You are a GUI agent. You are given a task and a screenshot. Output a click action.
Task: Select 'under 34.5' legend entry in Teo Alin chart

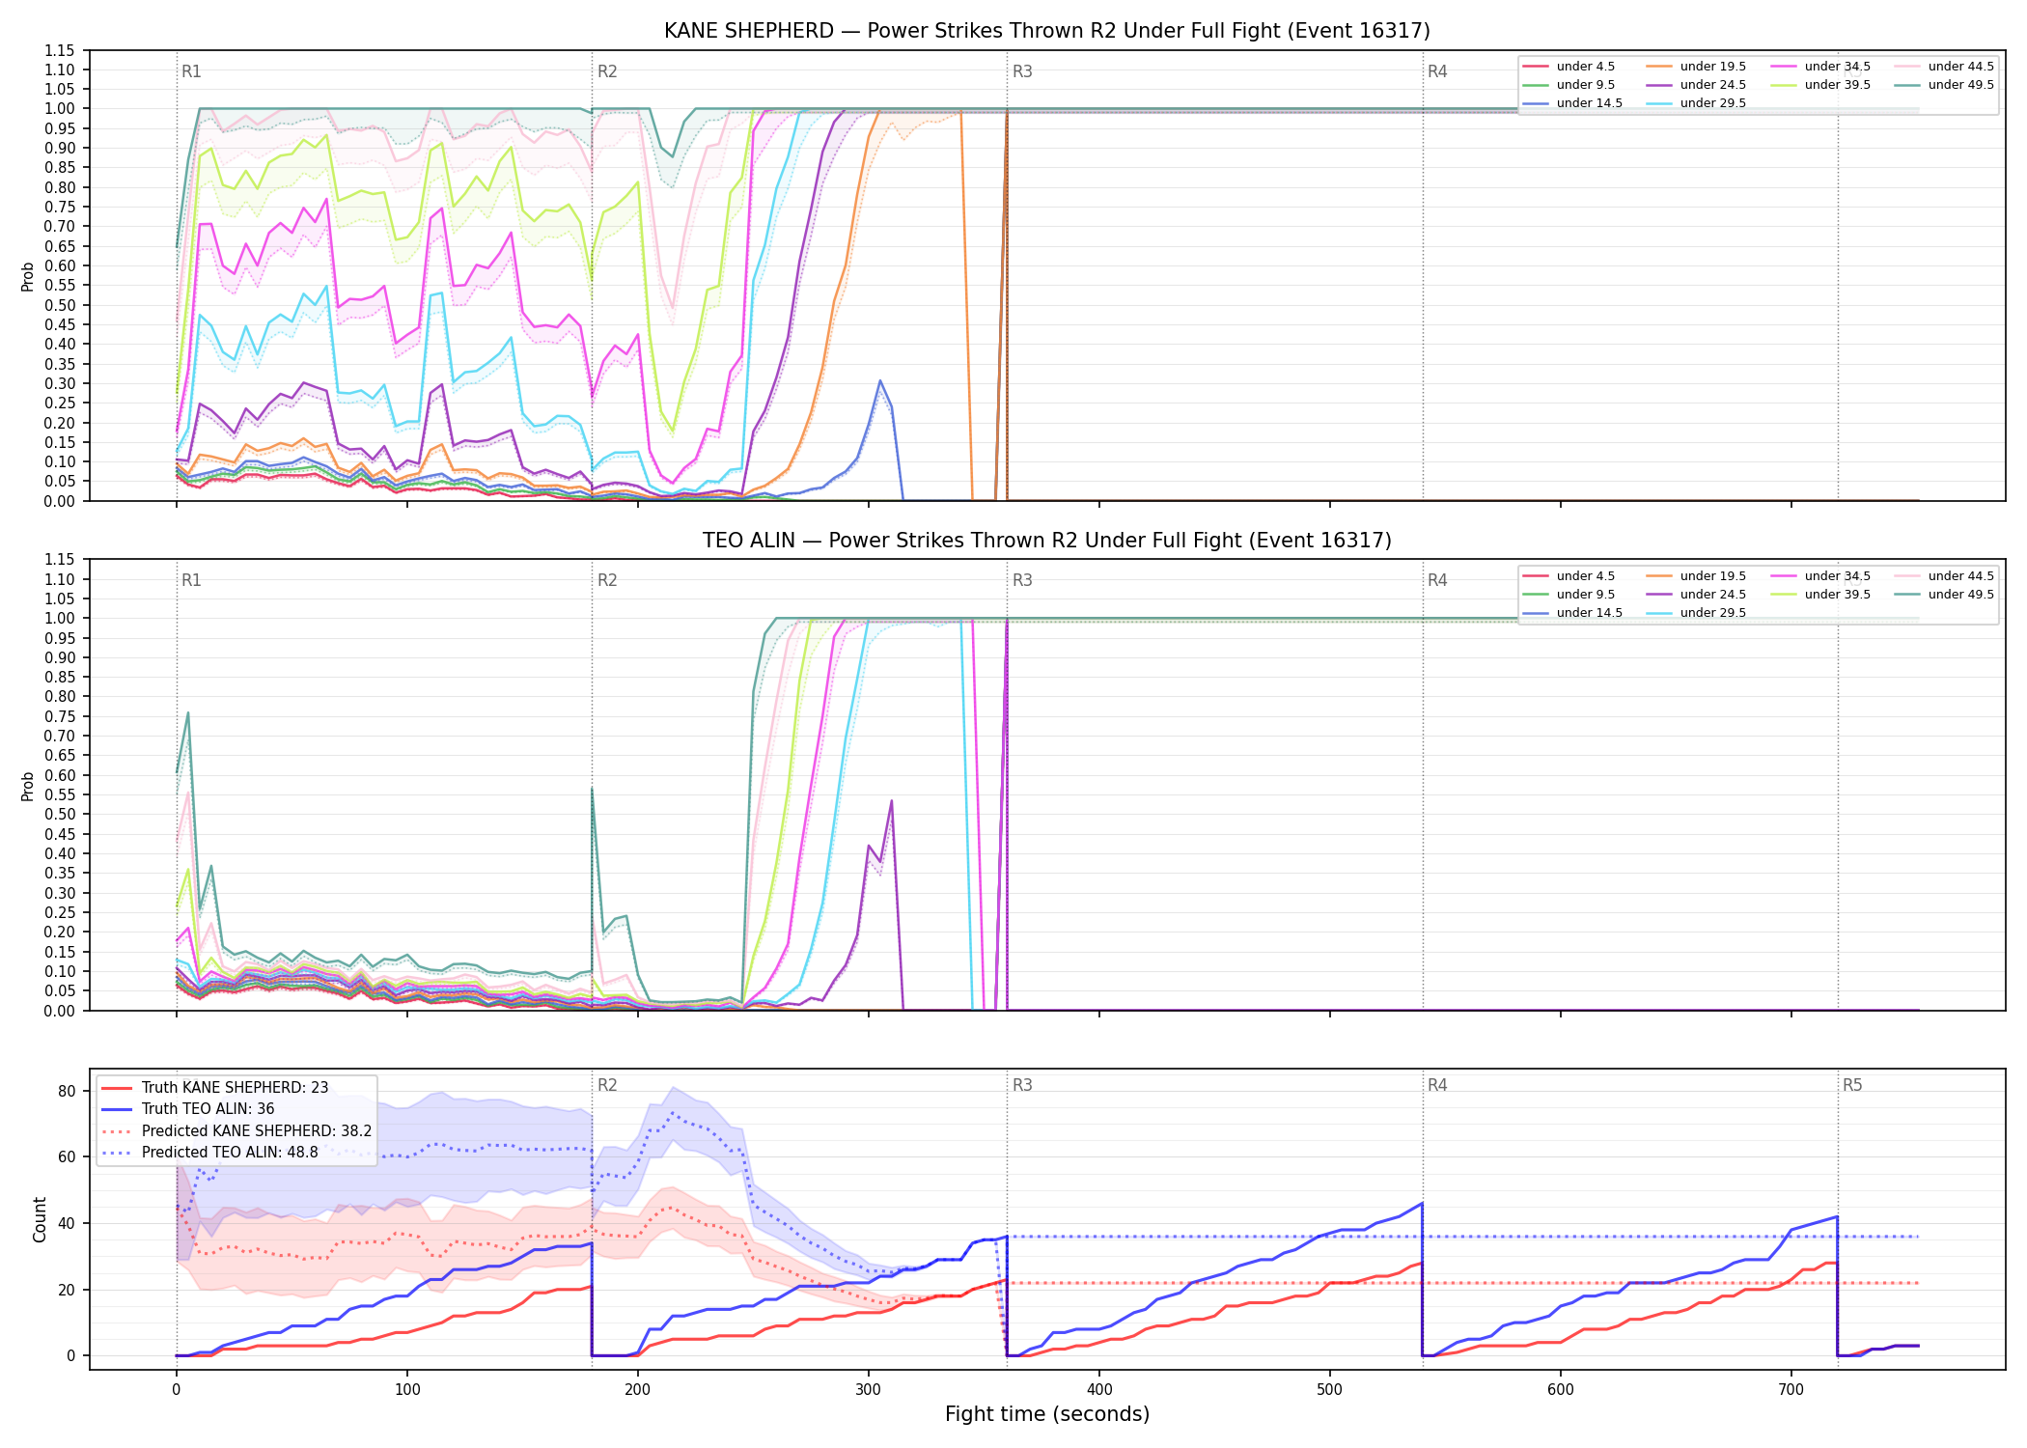tap(1820, 576)
